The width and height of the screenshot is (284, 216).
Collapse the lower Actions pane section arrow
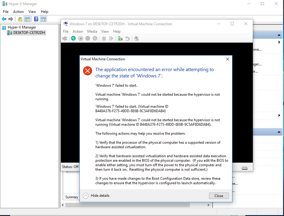(x=279, y=132)
